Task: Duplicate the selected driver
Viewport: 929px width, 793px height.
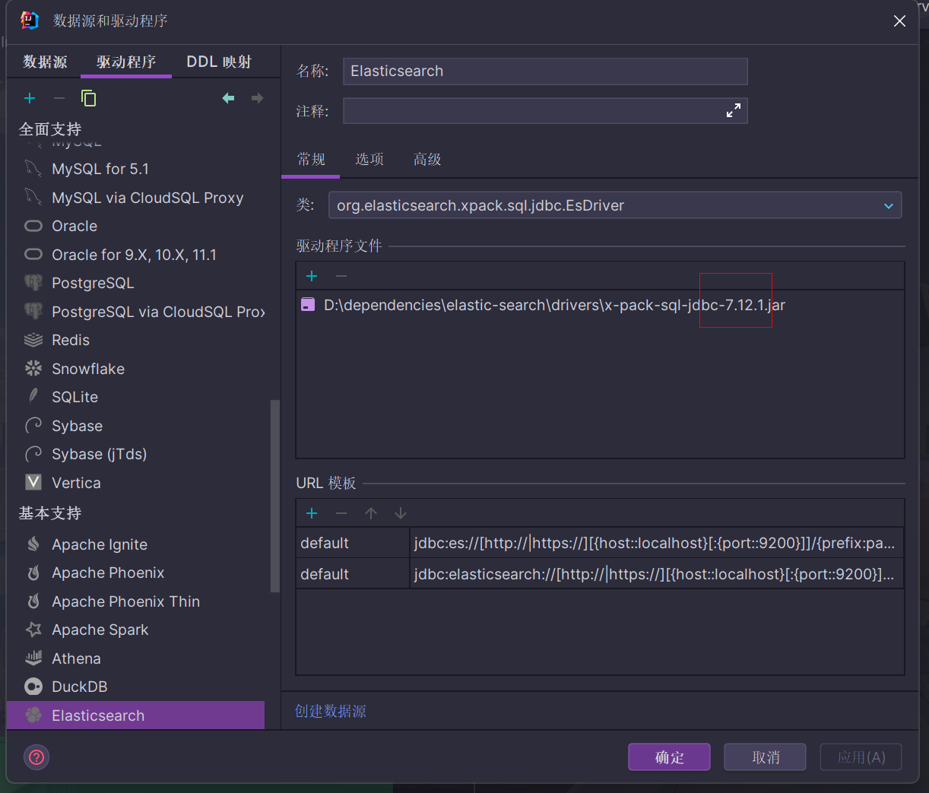Action: [88, 98]
